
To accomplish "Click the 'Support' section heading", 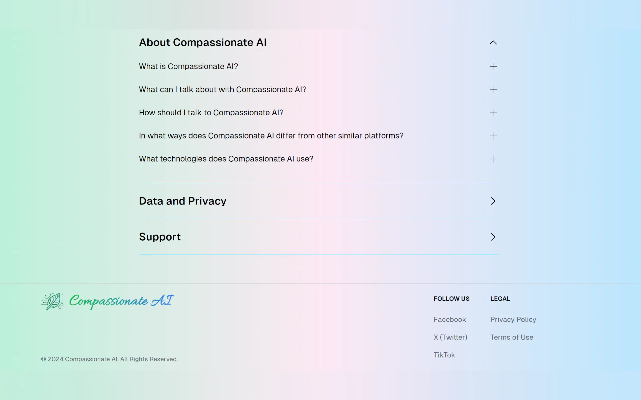I will click(x=160, y=237).
